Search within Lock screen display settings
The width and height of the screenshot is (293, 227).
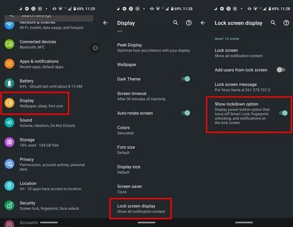pyautogui.click(x=273, y=23)
